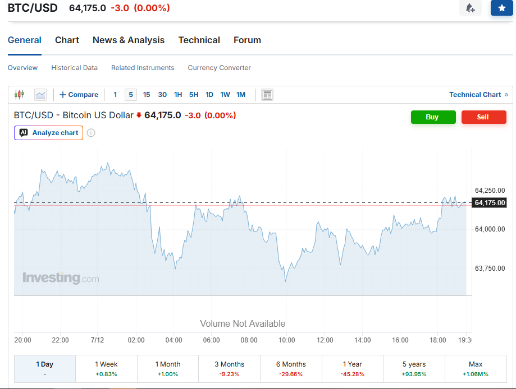Image resolution: width=516 pixels, height=389 pixels.
Task: Click the red Sell button
Action: (x=484, y=117)
